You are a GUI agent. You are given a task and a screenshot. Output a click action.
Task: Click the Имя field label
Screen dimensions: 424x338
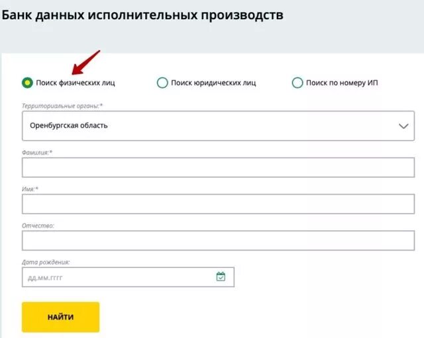30,189
